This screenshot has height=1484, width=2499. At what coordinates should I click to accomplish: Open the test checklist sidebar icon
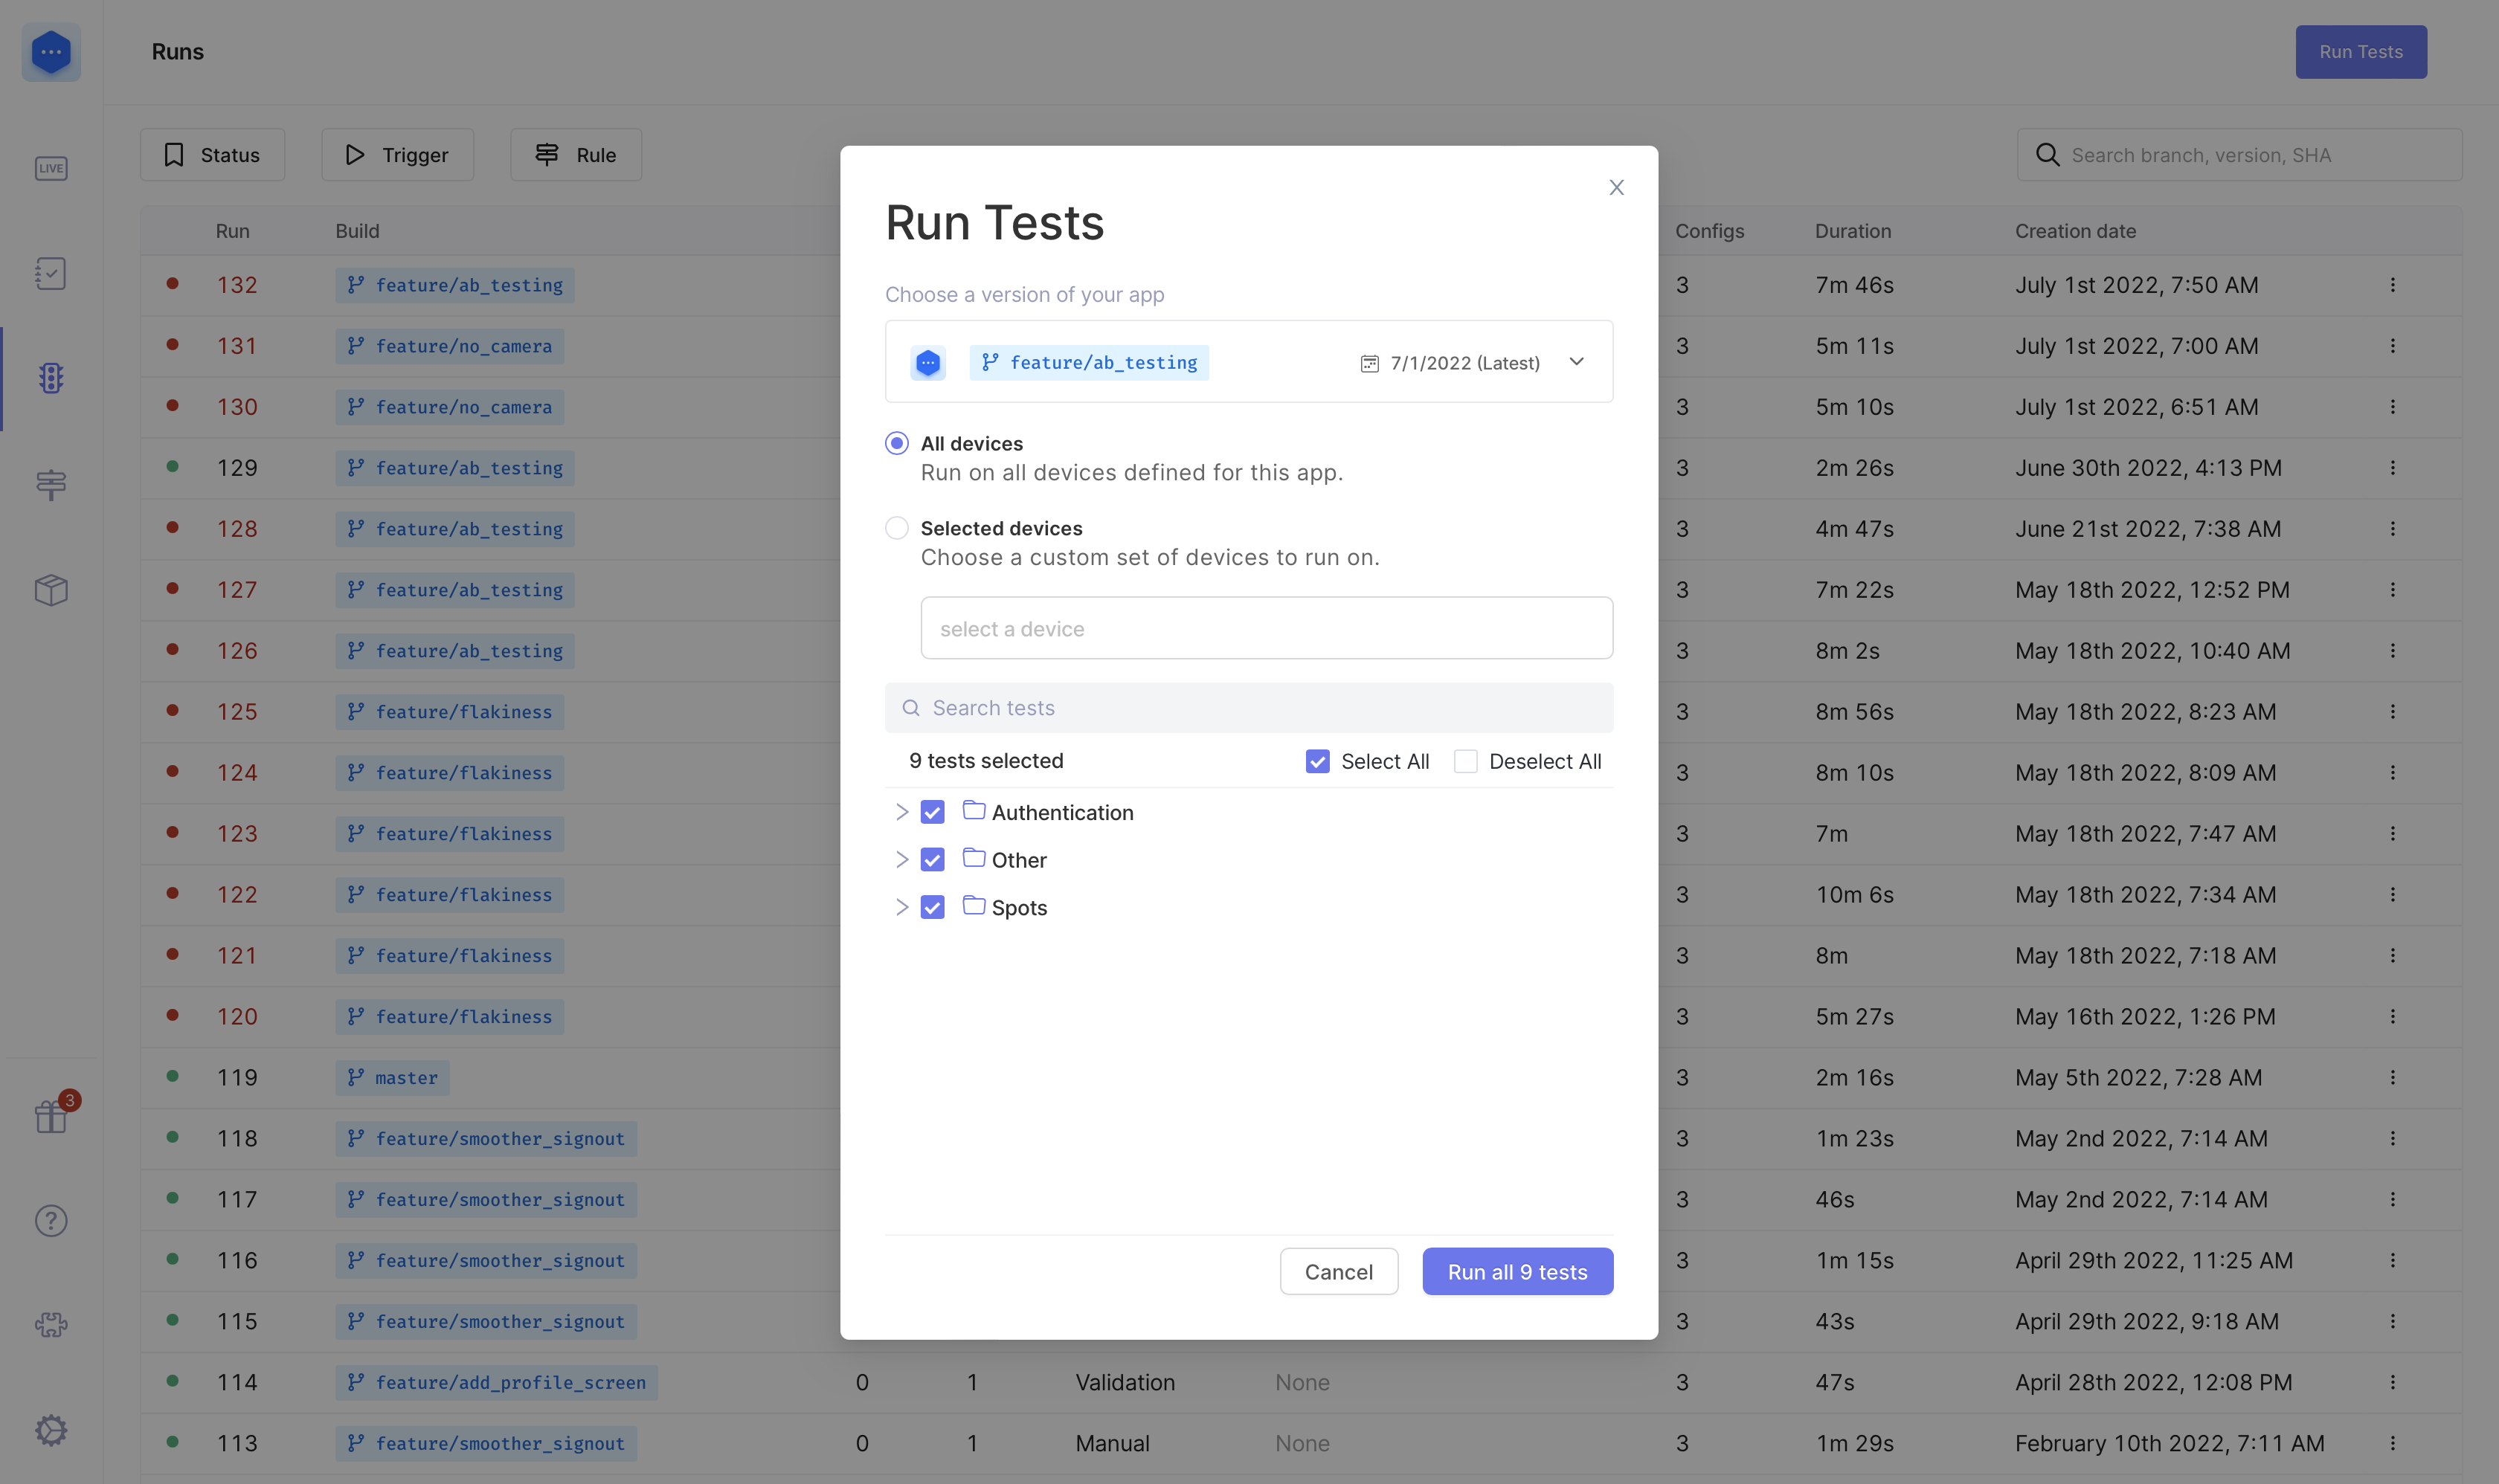pos(51,273)
